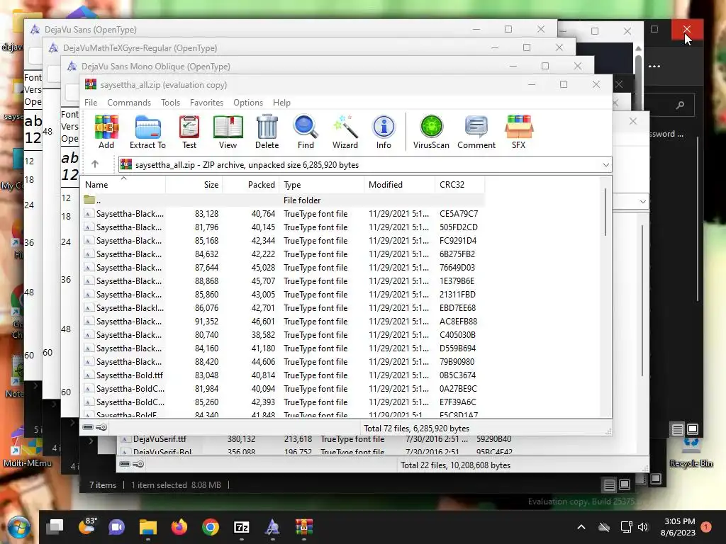Switch to large icons view in File Explorer
Viewport: 726px width, 544px height.
tap(625, 484)
